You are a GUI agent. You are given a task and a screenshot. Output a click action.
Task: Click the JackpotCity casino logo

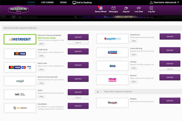click(19, 10)
